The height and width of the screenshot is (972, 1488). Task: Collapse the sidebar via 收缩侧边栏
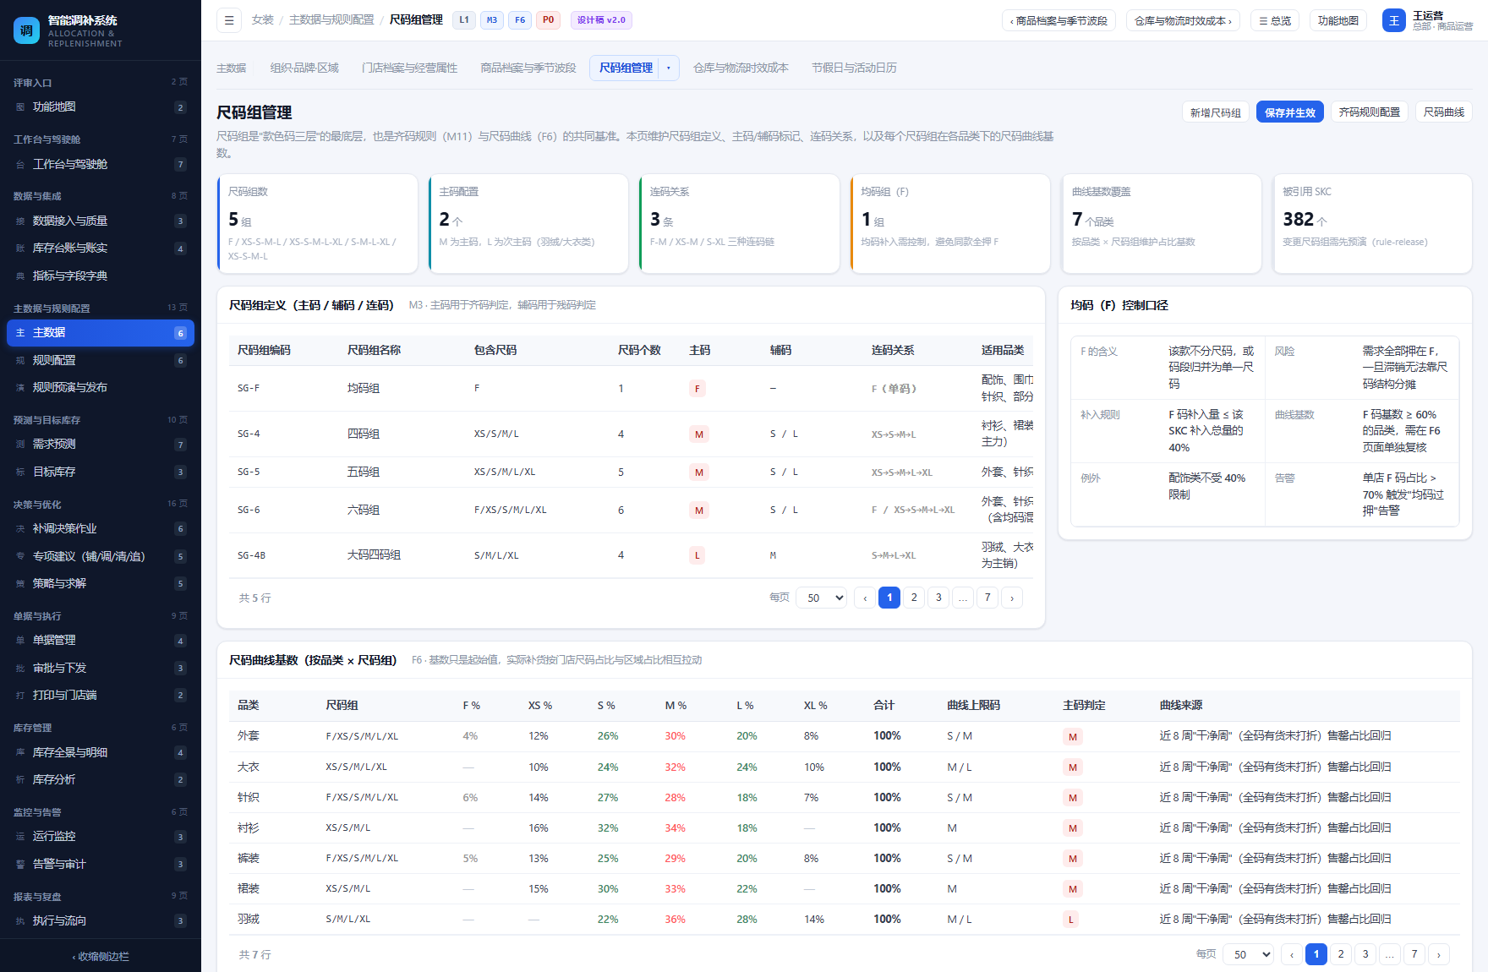point(101,957)
